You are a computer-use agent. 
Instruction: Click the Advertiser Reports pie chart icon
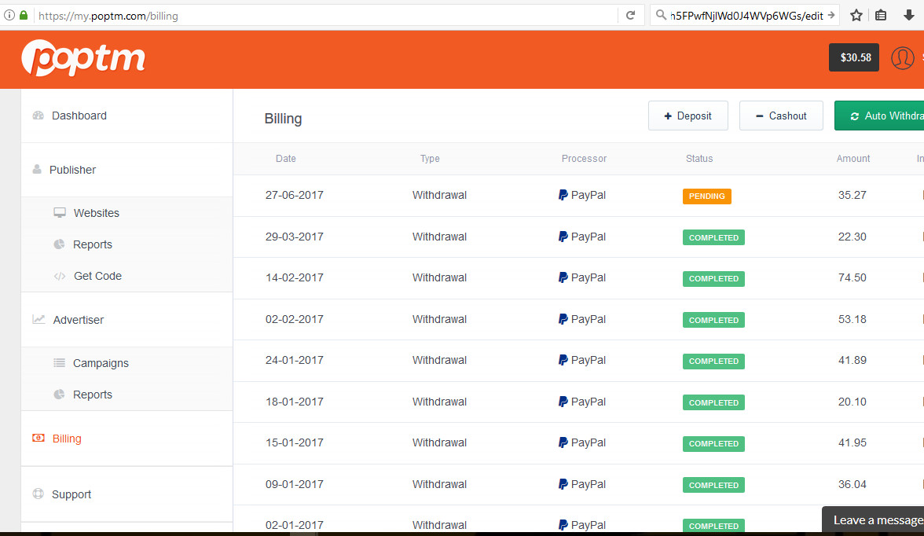pos(59,395)
